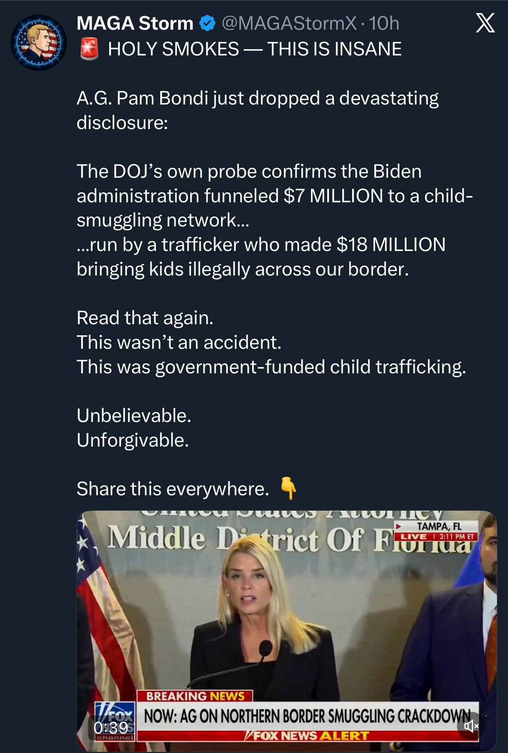
Task: Click the 0:39 video duration label
Action: pos(111,728)
